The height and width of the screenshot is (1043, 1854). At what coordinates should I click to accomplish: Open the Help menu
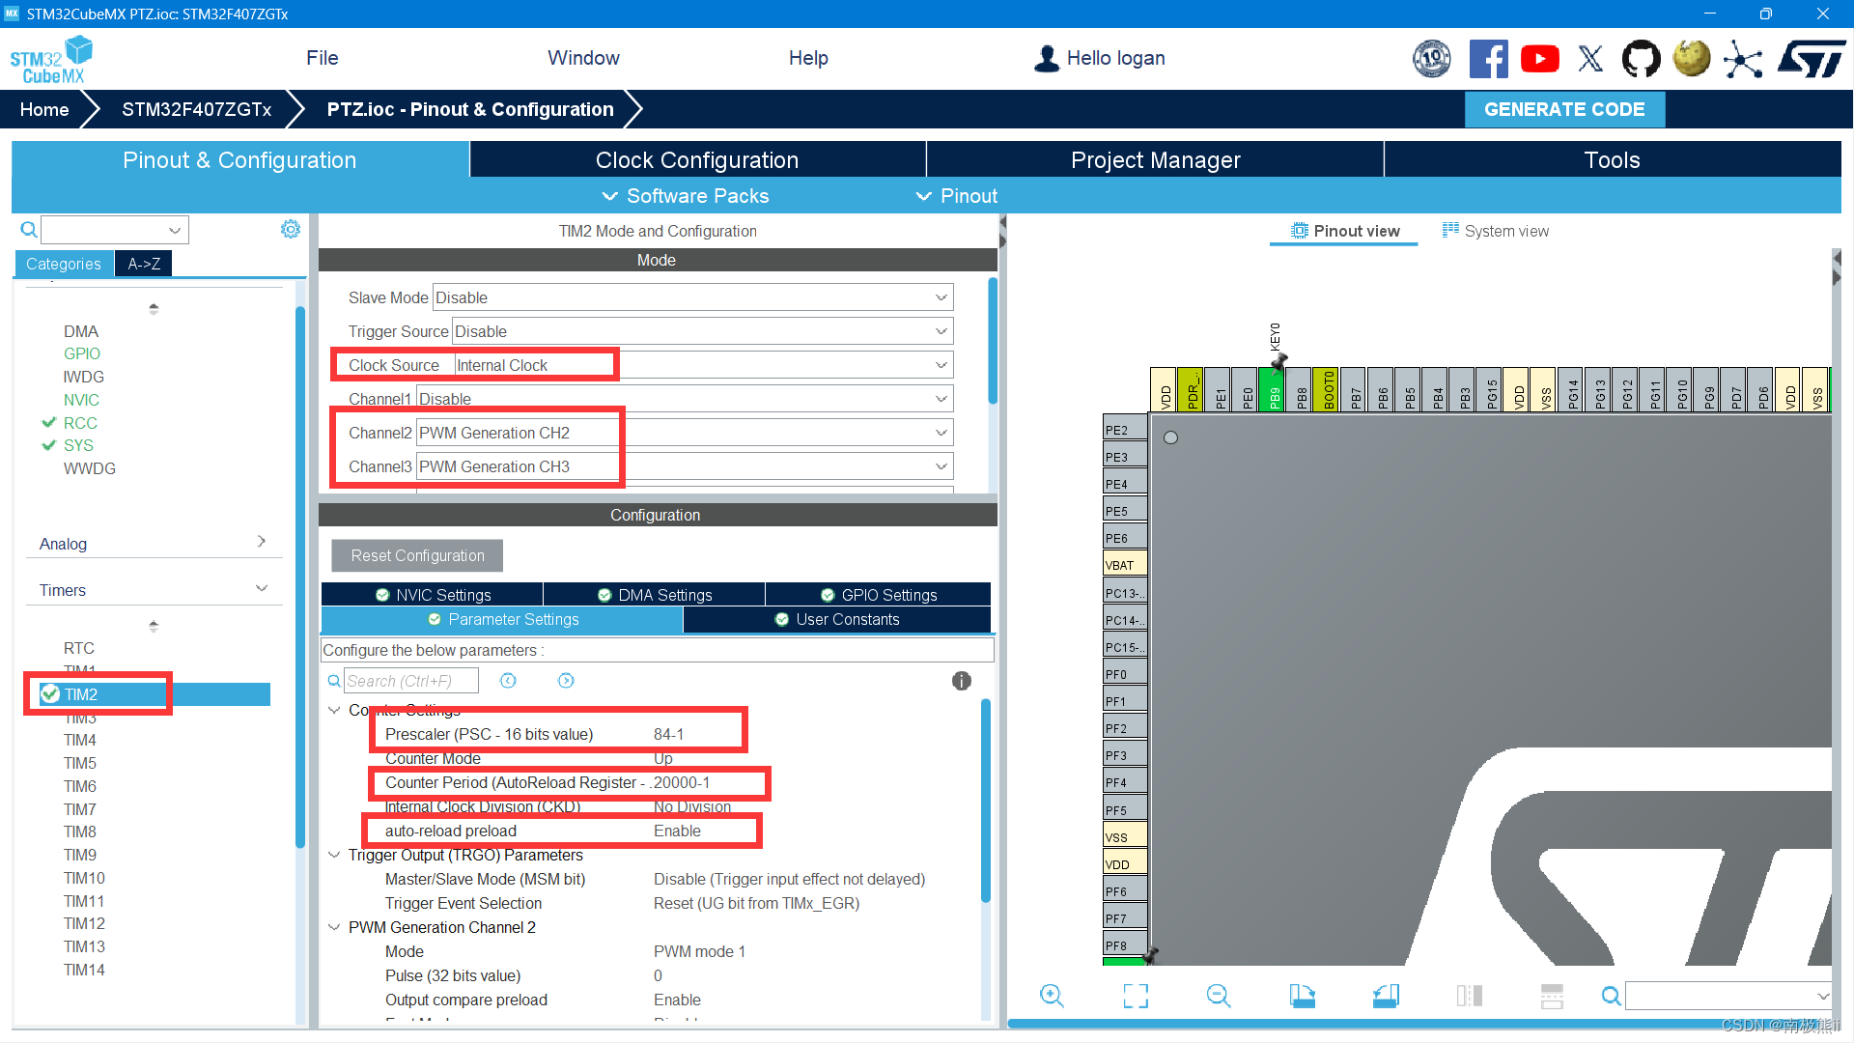pyautogui.click(x=808, y=58)
